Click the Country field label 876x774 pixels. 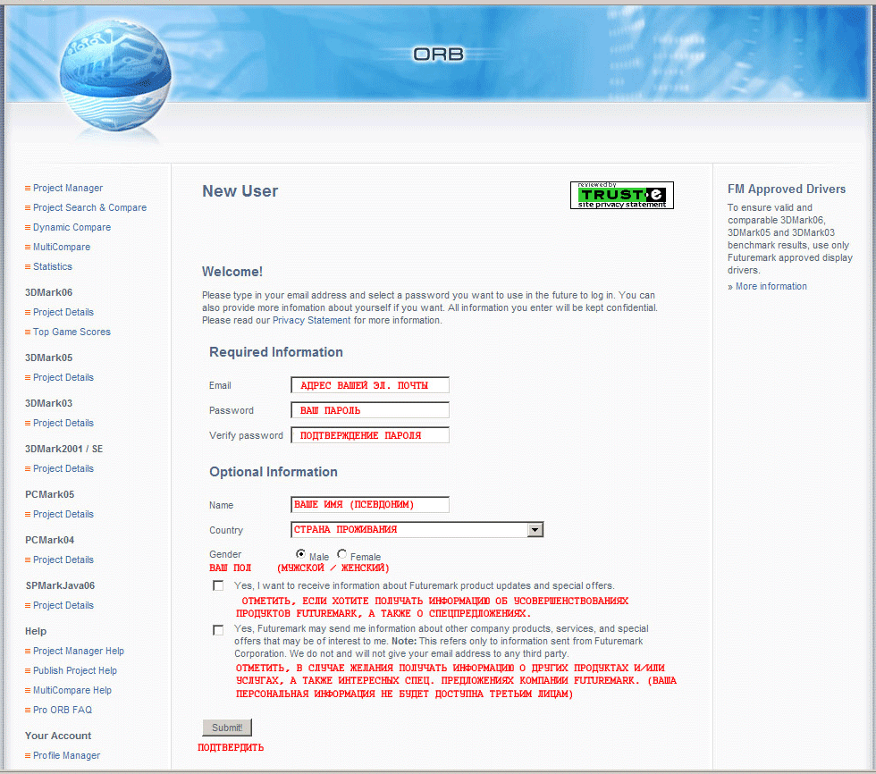(226, 531)
